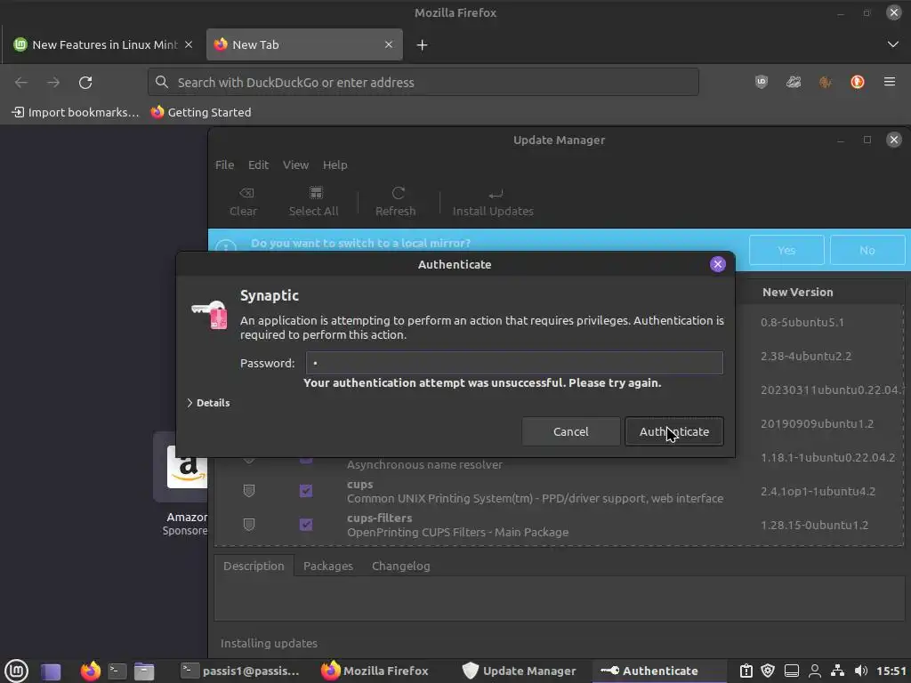
Task: Launch Firefox from the taskbar launcher
Action: 90,671
